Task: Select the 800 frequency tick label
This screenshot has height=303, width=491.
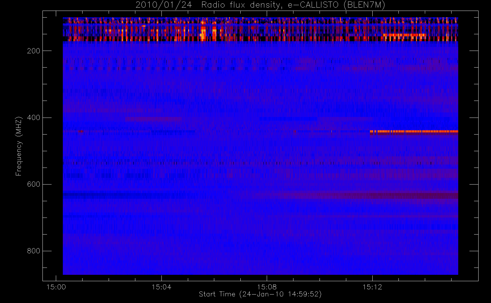Action: pos(34,251)
